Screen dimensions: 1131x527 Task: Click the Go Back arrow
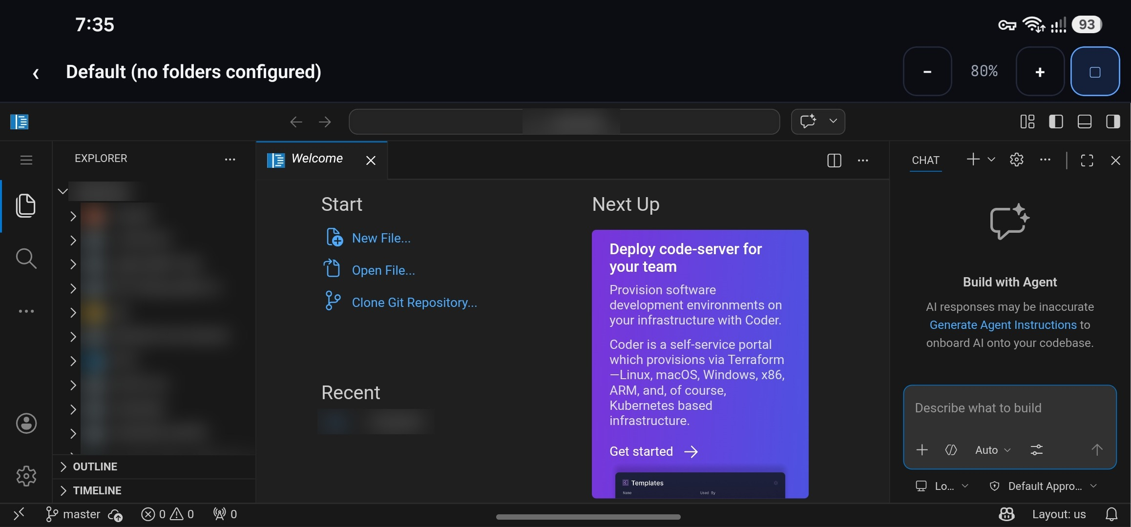(x=296, y=122)
